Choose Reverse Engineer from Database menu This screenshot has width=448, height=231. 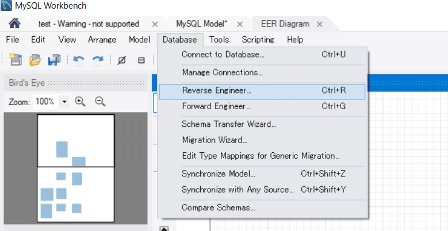(x=216, y=91)
